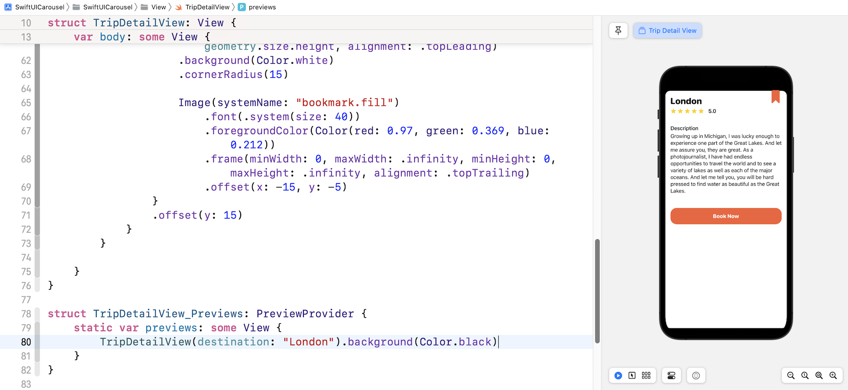This screenshot has height=390, width=848.
Task: Select the Trip Detail View preview tab
Action: click(x=667, y=30)
